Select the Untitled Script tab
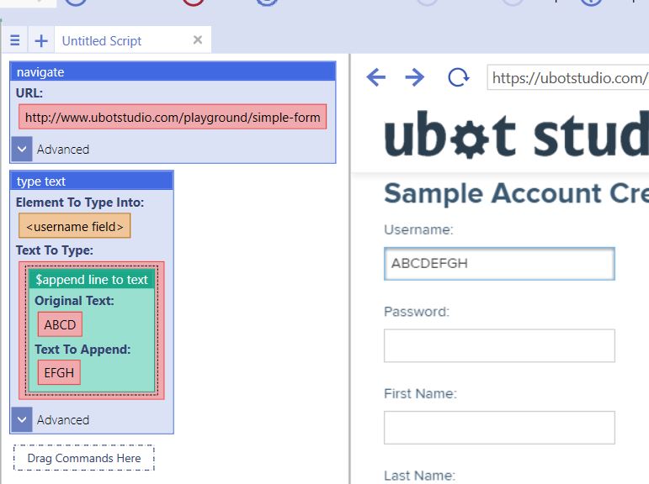This screenshot has height=484, width=649. tap(133, 40)
